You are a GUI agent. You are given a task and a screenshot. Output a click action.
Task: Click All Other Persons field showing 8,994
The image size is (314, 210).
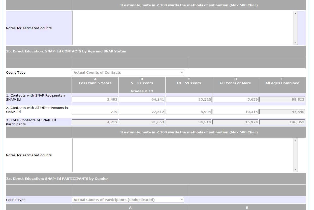189,112
